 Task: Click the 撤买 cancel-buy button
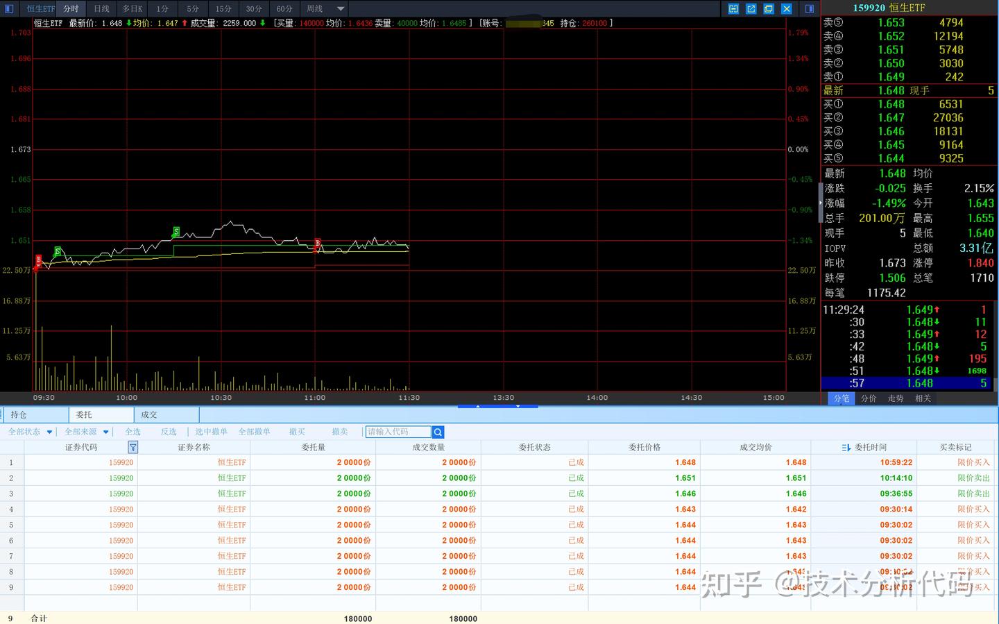coord(297,432)
